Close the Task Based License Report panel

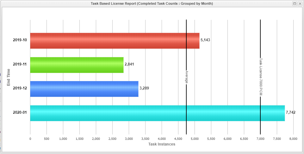(300, 4)
